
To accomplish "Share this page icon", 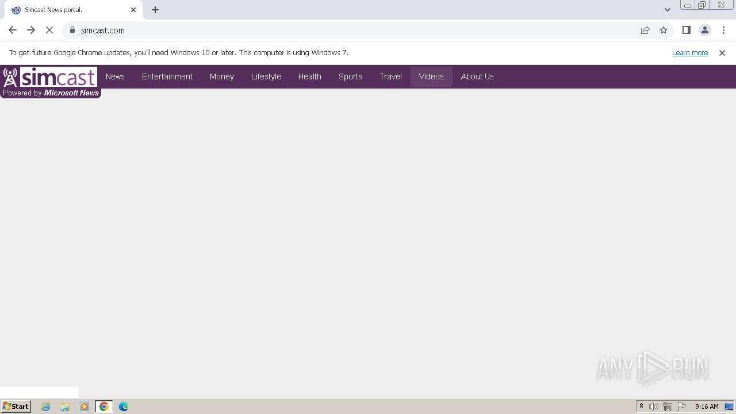I will (645, 30).
